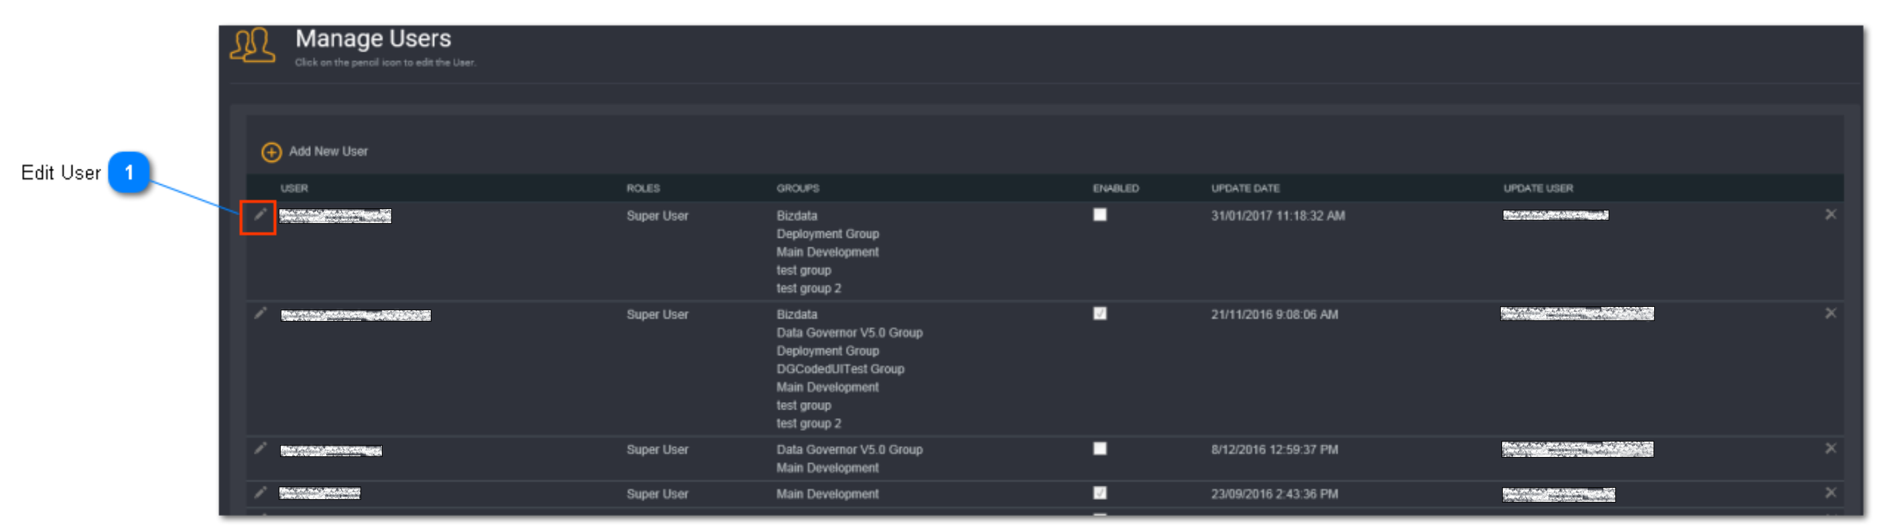Click Super User role in 8/12/2016 row

[657, 450]
